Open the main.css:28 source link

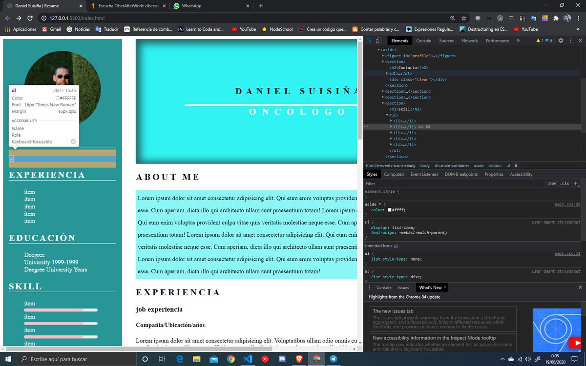(x=567, y=204)
